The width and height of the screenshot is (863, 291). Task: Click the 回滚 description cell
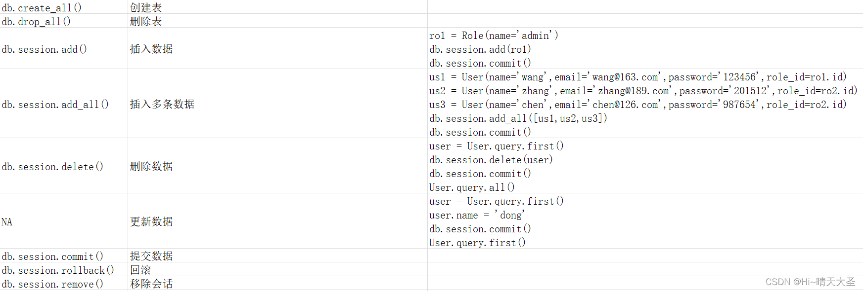pos(140,270)
